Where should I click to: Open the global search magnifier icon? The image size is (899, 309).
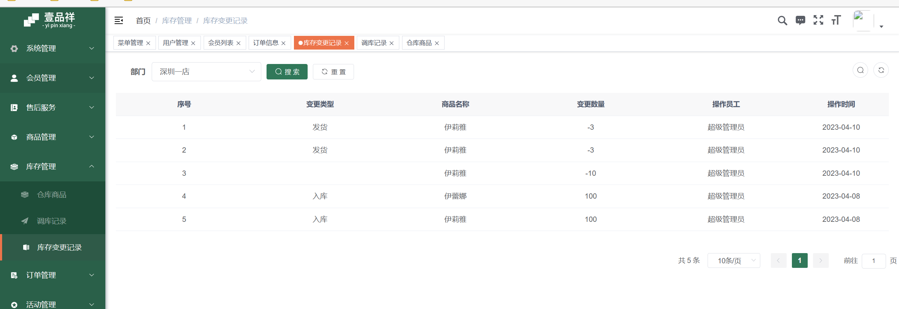782,20
